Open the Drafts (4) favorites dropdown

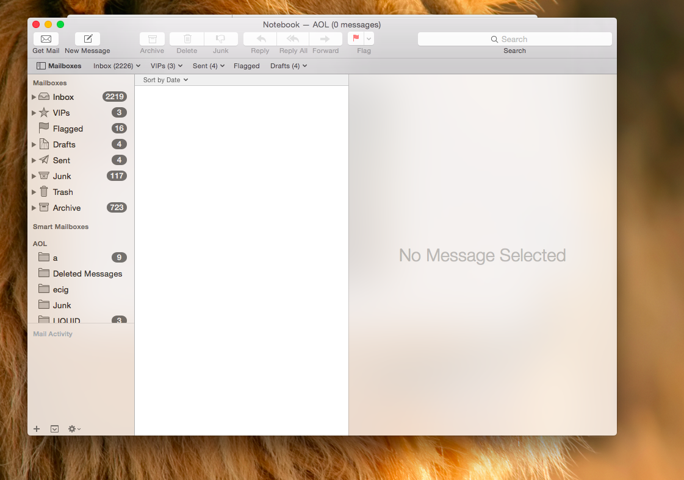click(x=289, y=66)
